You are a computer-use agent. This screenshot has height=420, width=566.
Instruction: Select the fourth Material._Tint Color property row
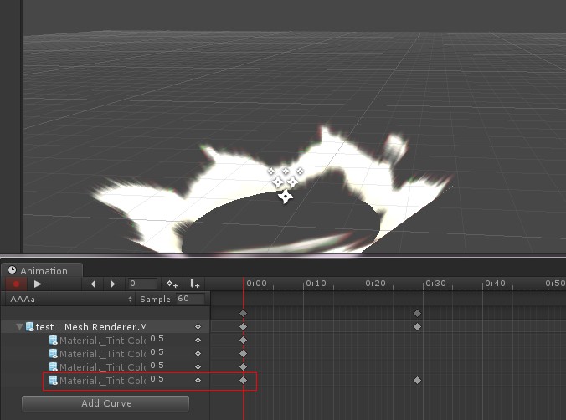(105, 381)
